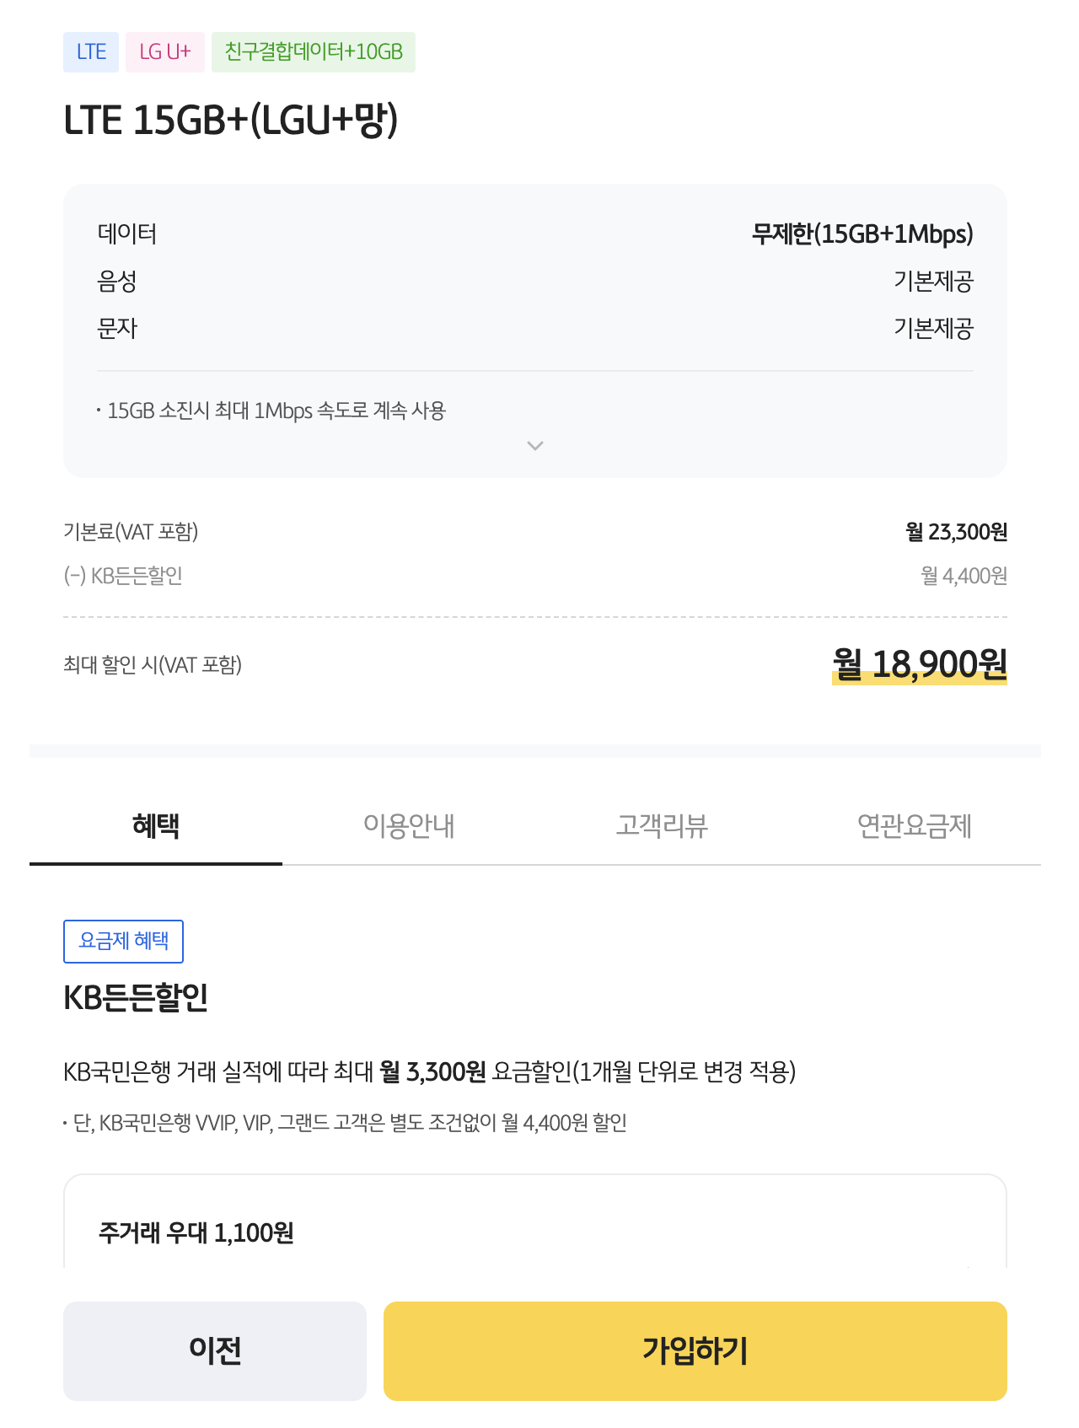Click the blue LTE tag
The width and height of the screenshot is (1079, 1428).
point(91,52)
